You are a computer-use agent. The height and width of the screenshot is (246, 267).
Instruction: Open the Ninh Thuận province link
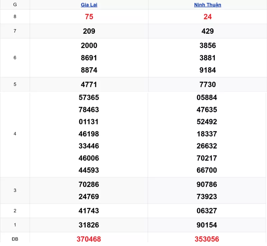click(x=208, y=5)
